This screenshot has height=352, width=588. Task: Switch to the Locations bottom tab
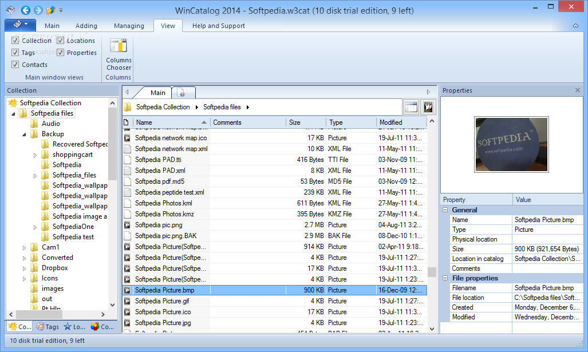(74, 326)
